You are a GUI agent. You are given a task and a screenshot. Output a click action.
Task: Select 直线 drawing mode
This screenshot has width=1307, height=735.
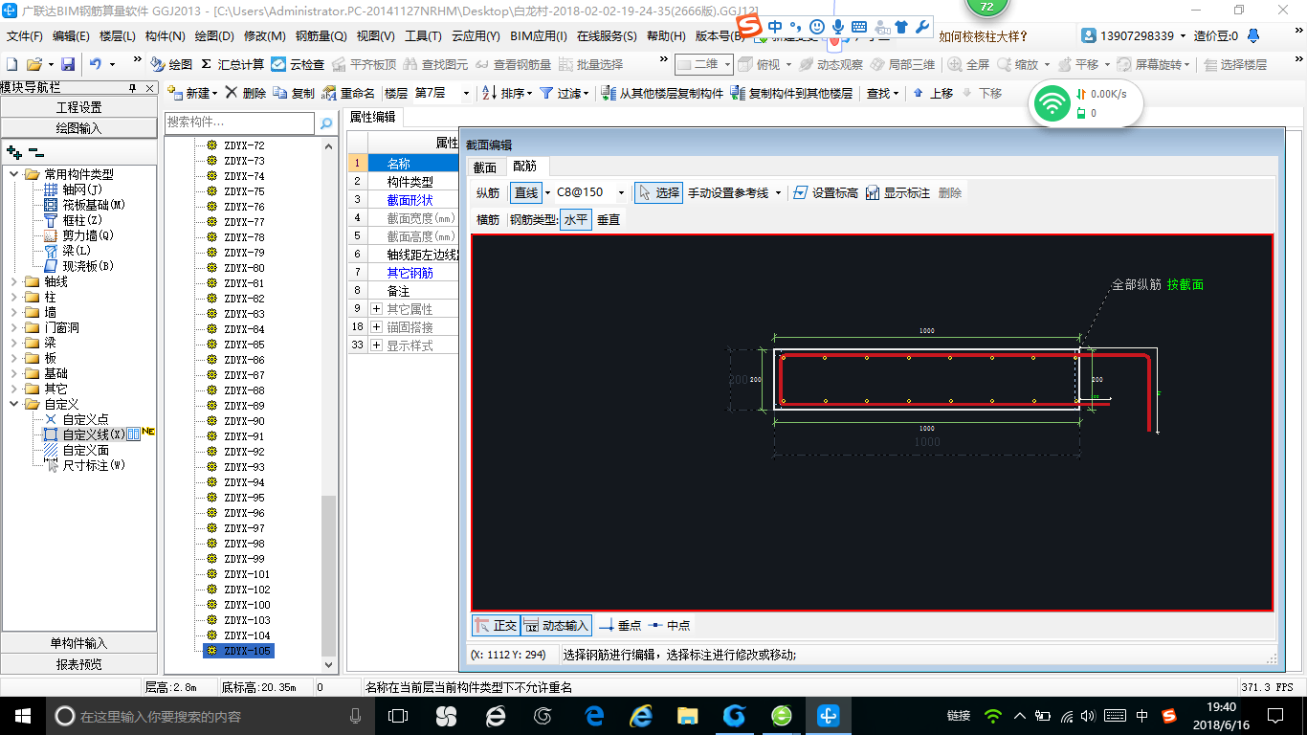pyautogui.click(x=526, y=192)
